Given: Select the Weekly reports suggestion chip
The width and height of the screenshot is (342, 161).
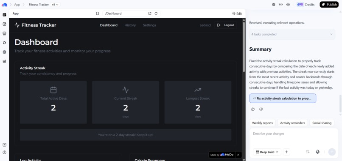Looking at the screenshot, I should pos(262,123).
